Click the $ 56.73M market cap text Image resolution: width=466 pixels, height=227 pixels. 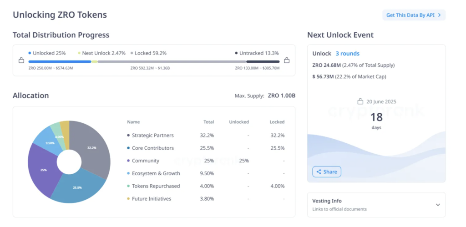323,77
